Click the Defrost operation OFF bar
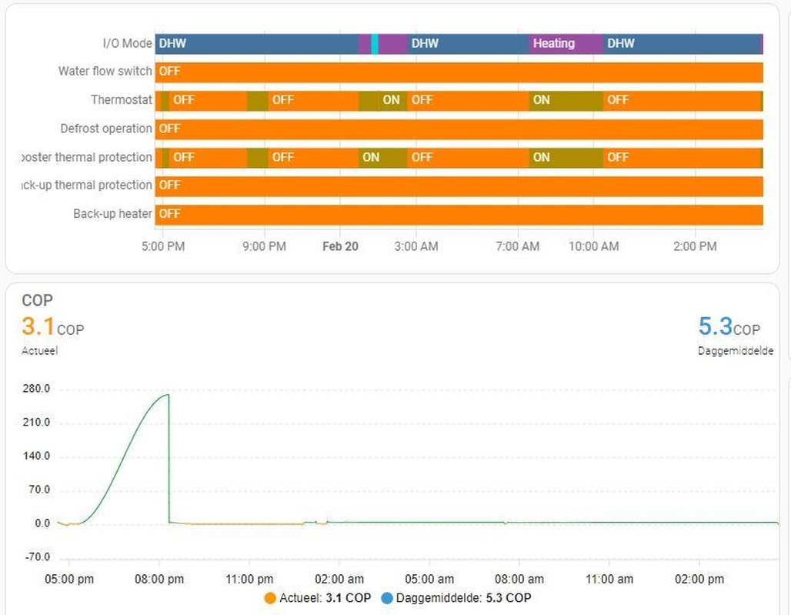791x615 pixels. (459, 129)
